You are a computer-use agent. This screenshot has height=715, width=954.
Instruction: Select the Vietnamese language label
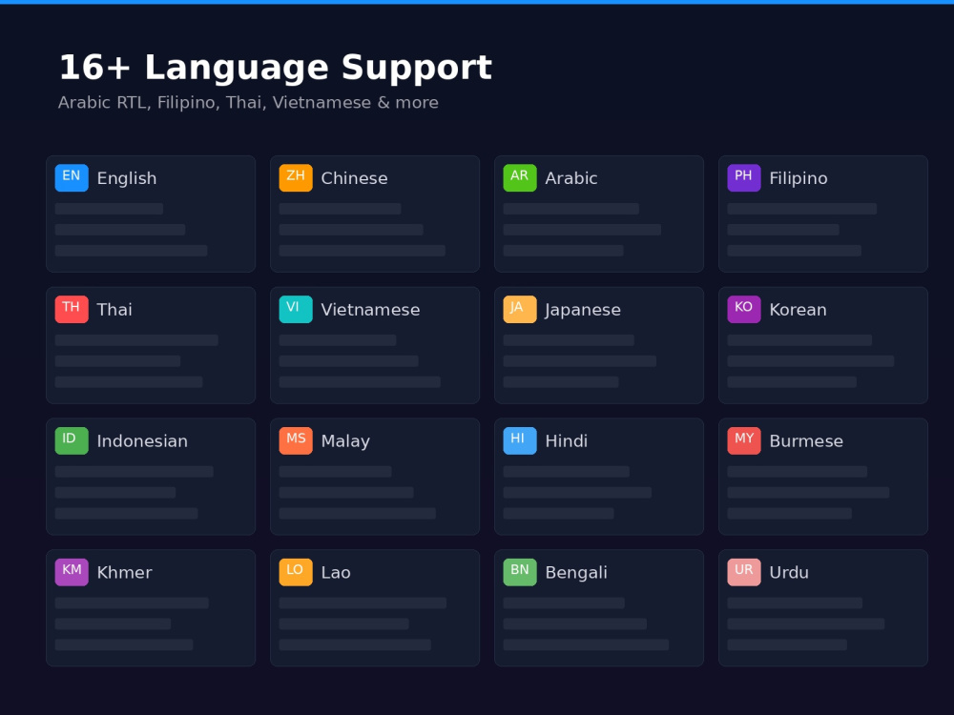(370, 310)
